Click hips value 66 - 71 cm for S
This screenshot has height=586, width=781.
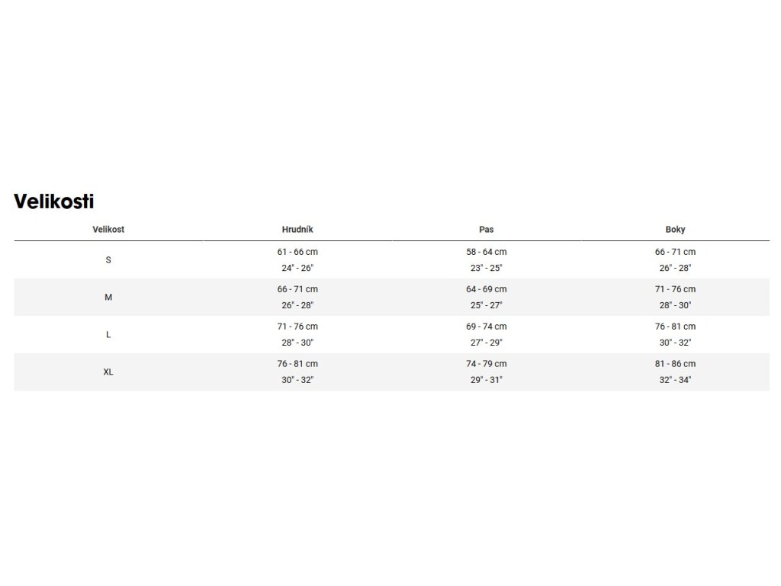coord(675,252)
